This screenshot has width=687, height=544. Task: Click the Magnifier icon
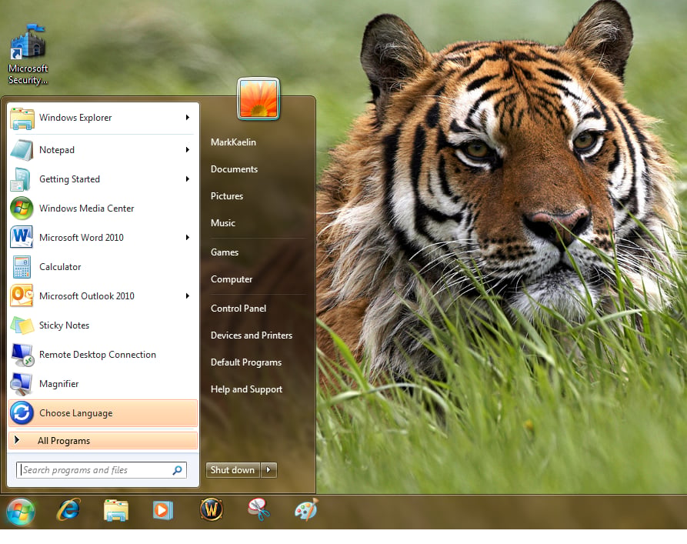(21, 385)
